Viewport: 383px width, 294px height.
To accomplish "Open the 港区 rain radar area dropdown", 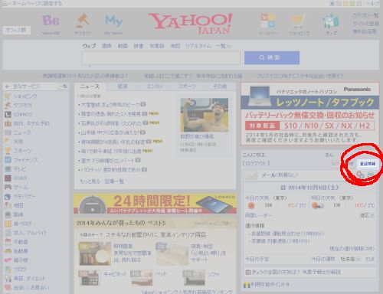I will pyautogui.click(x=367, y=215).
